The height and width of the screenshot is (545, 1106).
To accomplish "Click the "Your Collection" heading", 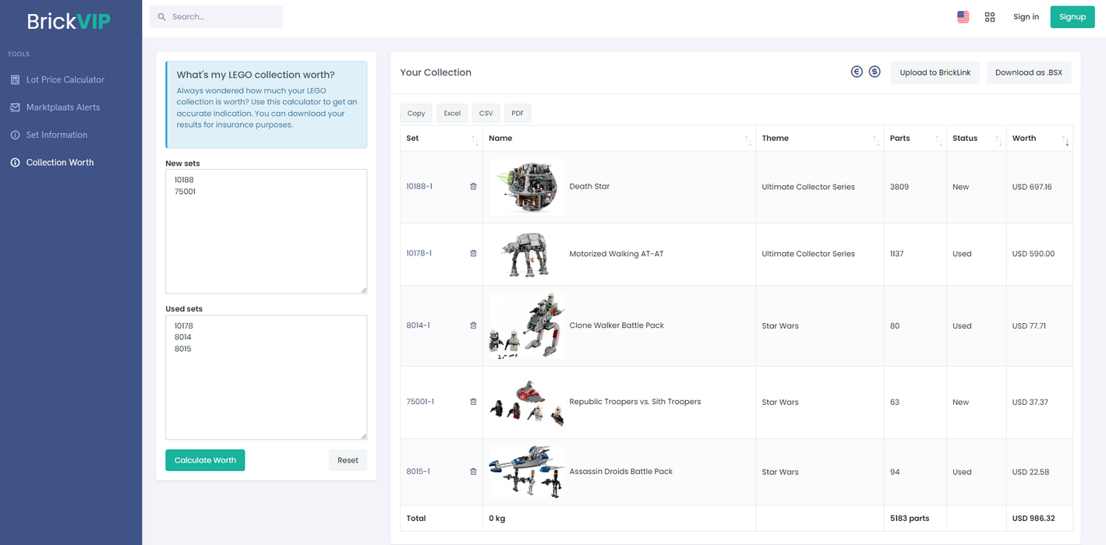I will click(436, 72).
